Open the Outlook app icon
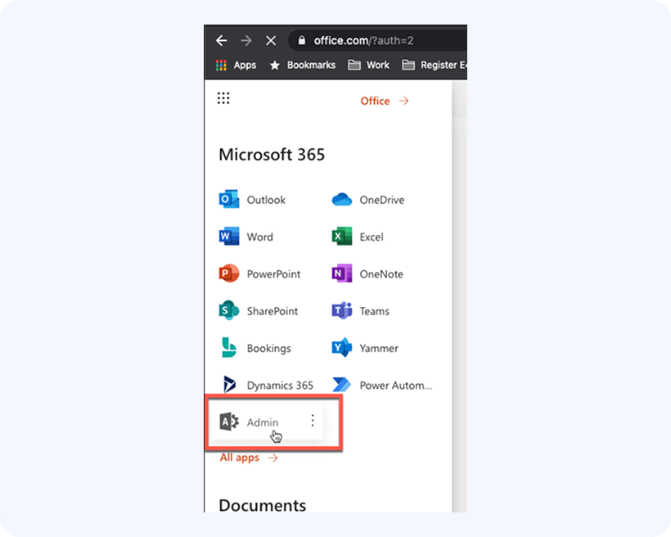Viewport: 671px width, 537px height. (229, 200)
